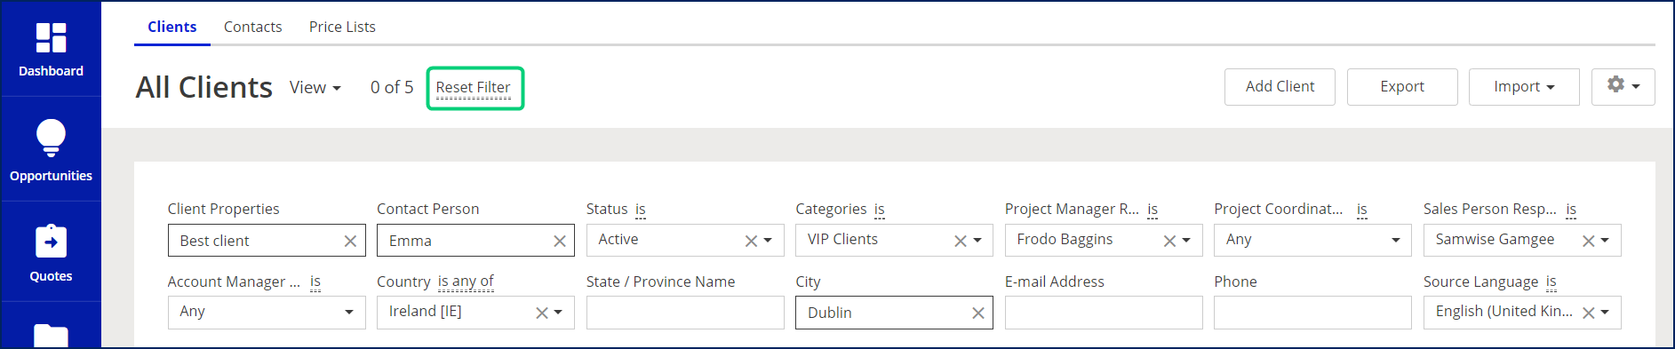
Task: Change the Categories 'is' operator
Action: [x=880, y=210]
